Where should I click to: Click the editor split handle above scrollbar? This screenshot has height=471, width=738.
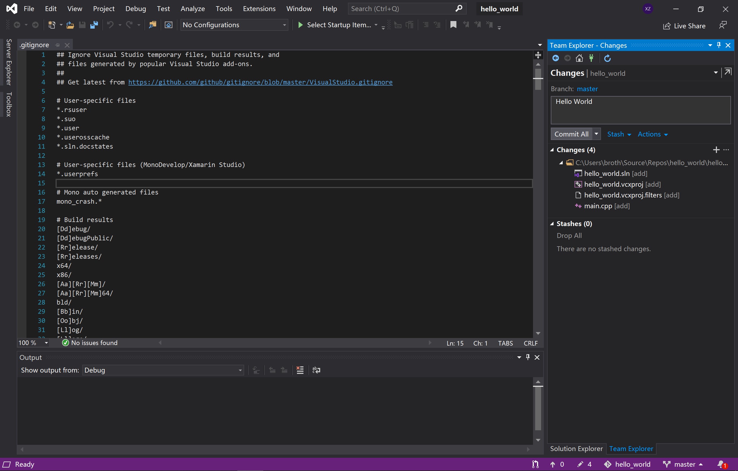[538, 55]
